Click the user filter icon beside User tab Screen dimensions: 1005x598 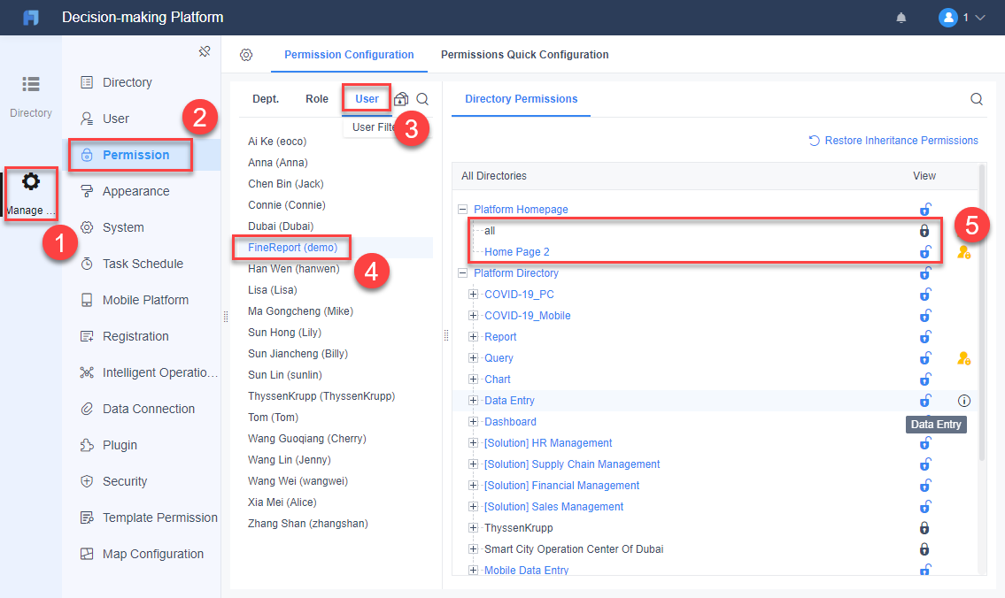point(401,99)
